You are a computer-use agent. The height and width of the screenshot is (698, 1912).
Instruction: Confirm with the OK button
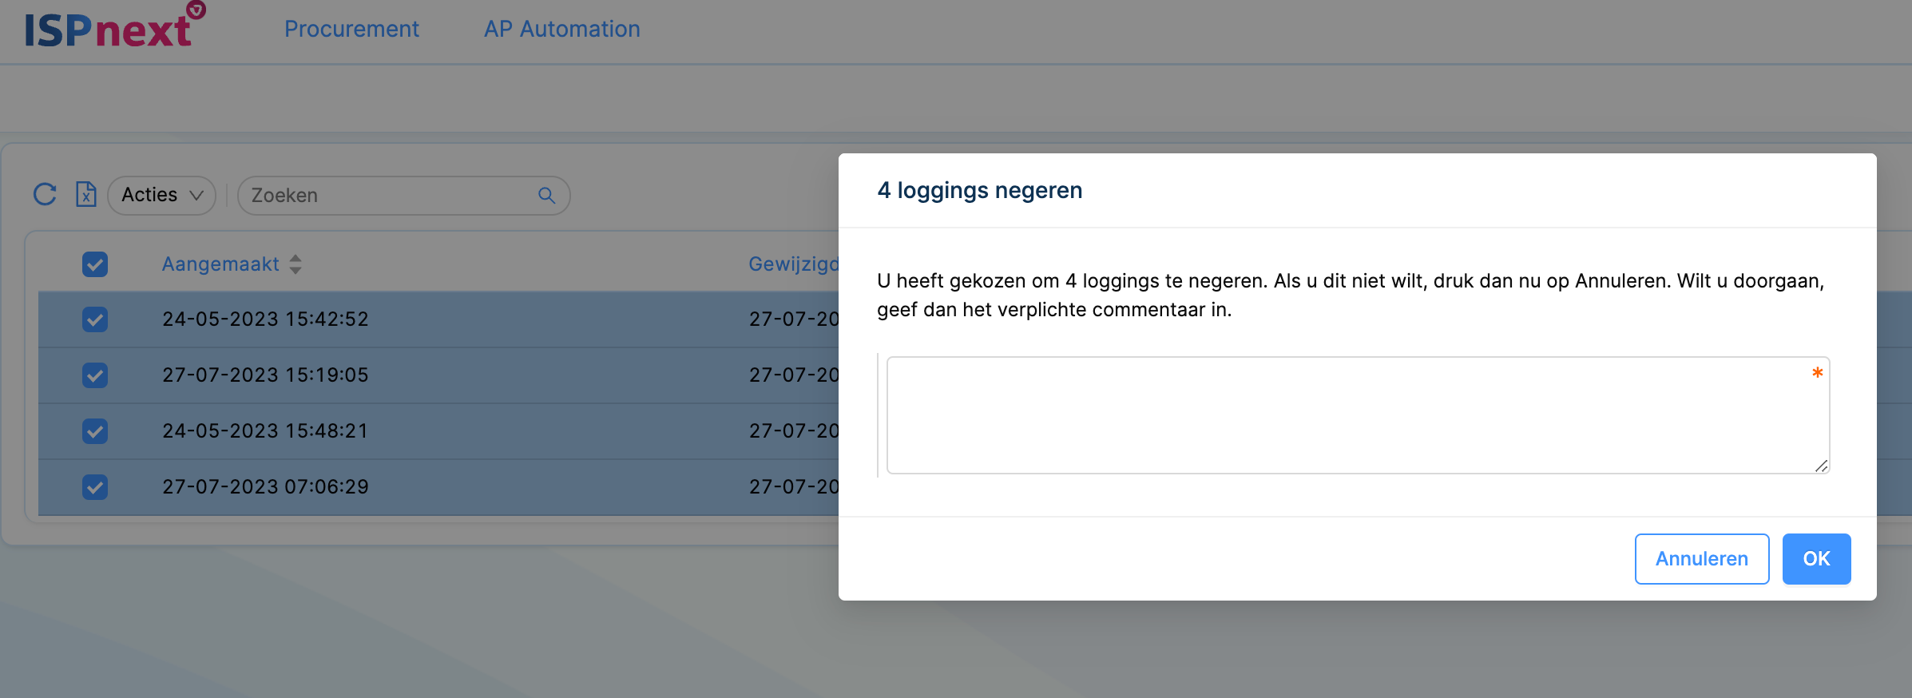pos(1815,559)
